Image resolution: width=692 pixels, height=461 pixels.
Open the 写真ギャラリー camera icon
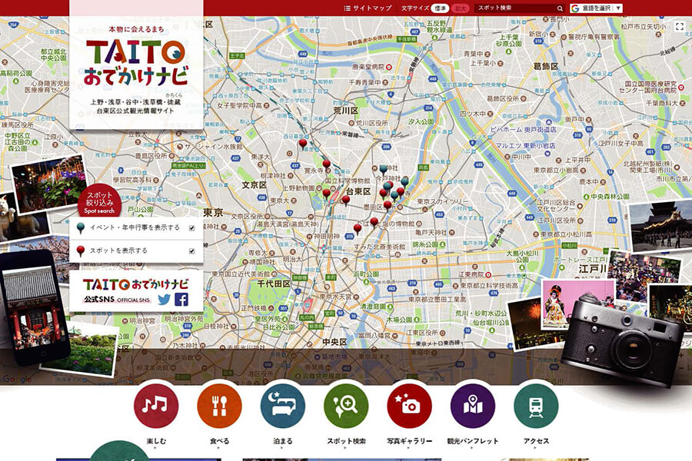coord(409,406)
